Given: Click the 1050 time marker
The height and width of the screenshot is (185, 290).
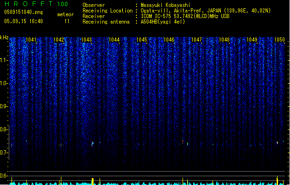Looking at the screenshot, I should 279,40.
